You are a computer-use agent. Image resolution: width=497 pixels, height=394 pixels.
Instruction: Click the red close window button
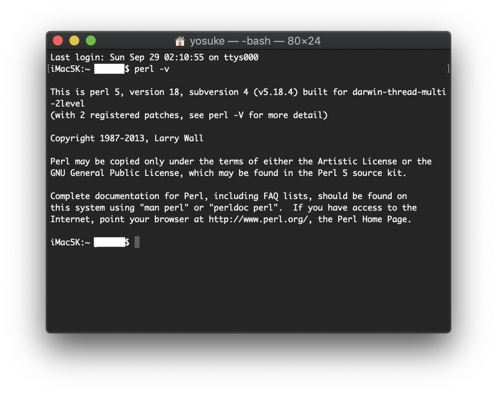tap(58, 40)
